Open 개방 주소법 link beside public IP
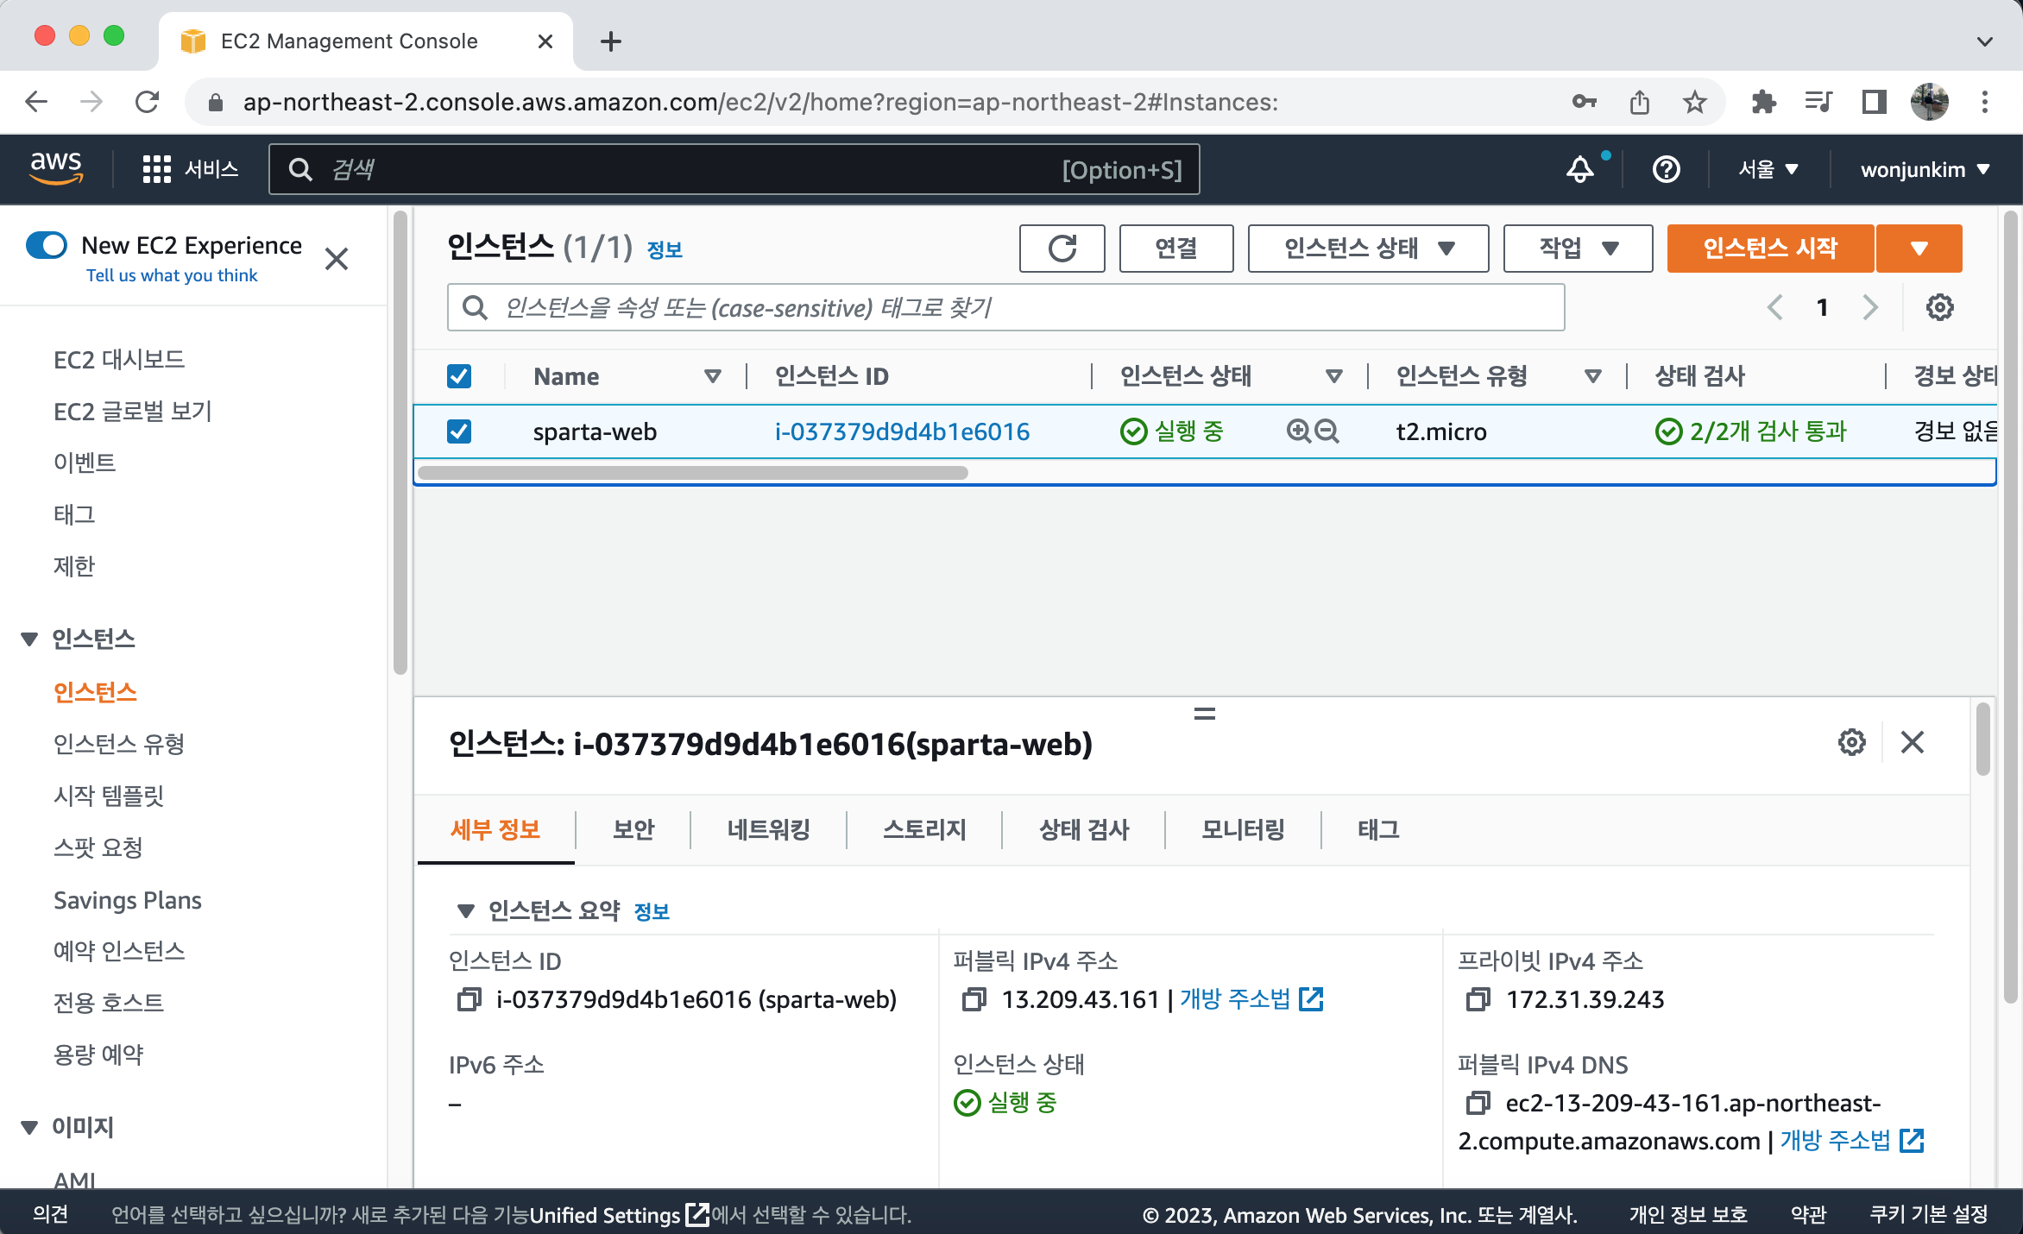This screenshot has height=1234, width=2023. point(1251,999)
